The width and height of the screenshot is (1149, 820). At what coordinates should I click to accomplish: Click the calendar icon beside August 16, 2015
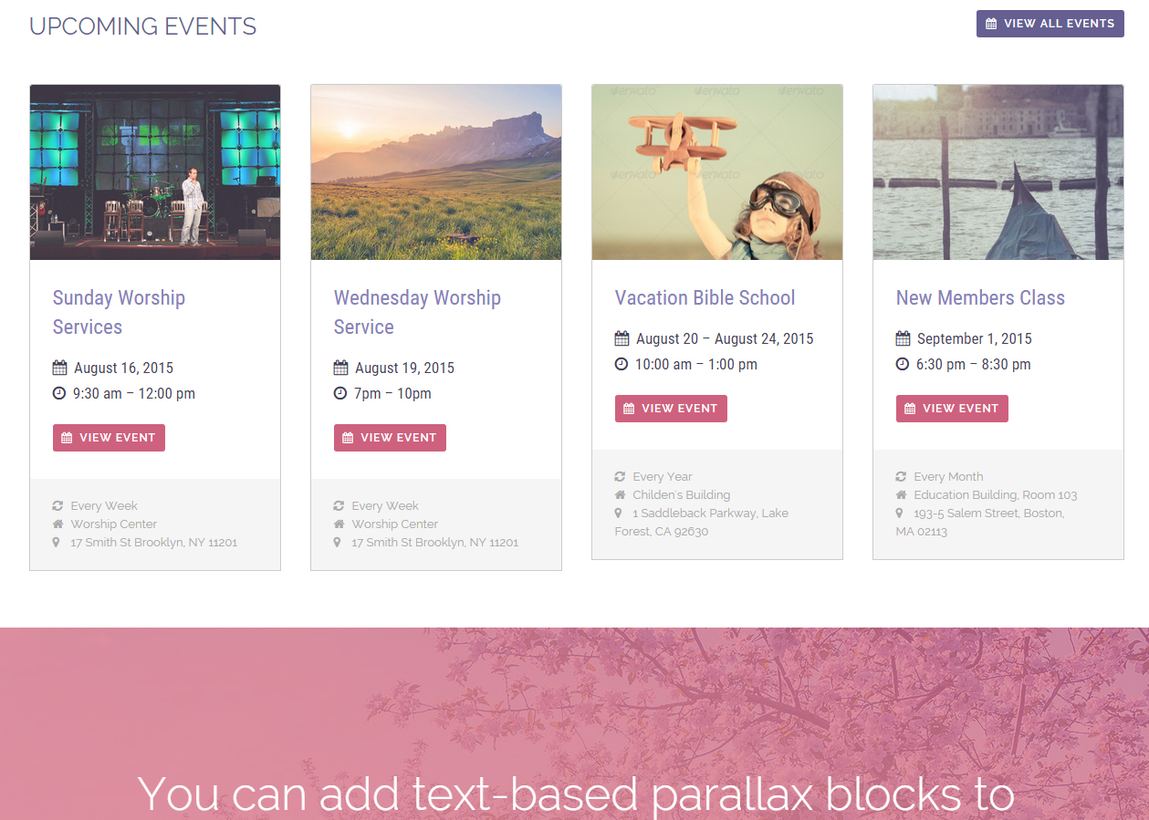coord(60,368)
